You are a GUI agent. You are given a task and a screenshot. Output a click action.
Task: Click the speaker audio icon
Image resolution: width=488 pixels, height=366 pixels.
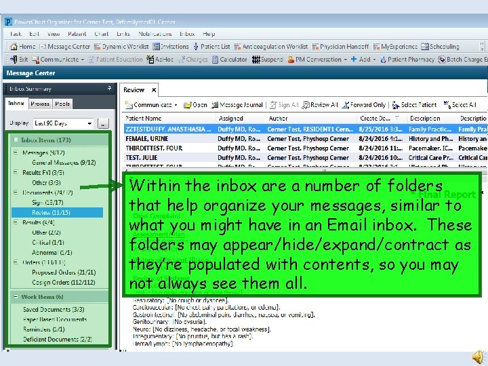(479, 357)
